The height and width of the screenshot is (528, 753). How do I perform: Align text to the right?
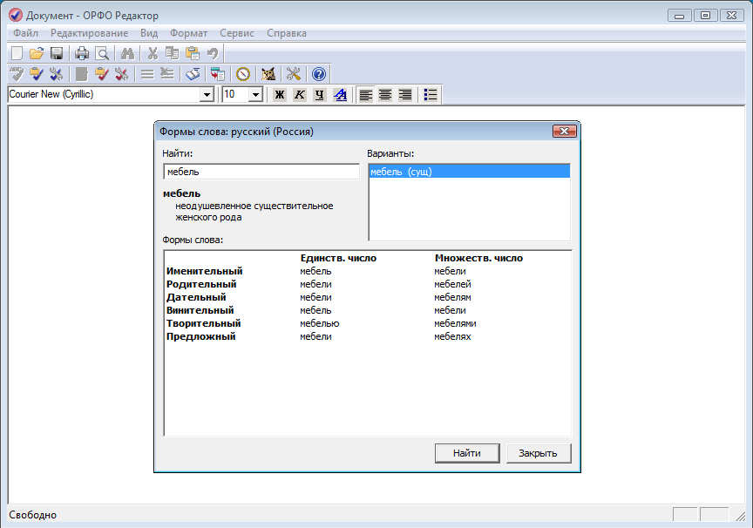405,95
